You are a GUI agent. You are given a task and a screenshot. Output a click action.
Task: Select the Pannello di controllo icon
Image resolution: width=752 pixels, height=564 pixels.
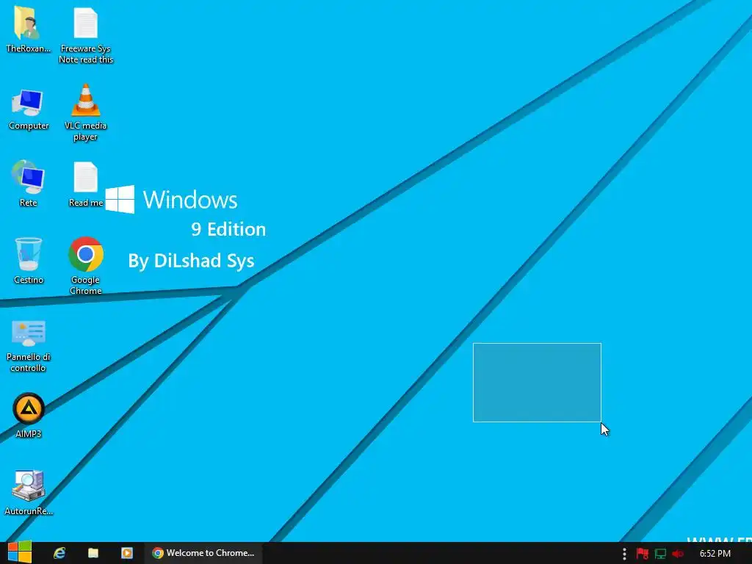29,347
